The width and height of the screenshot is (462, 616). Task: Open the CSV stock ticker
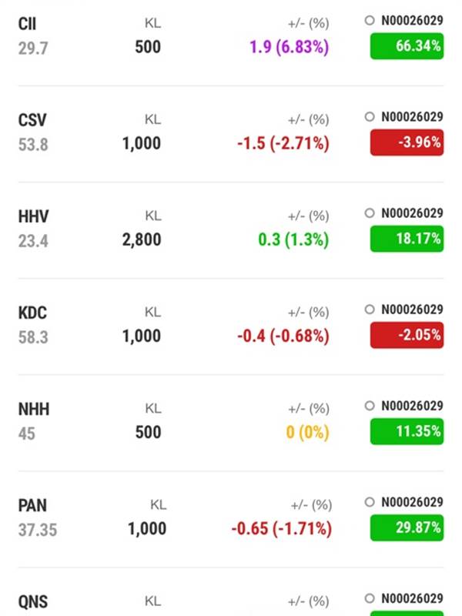32,120
